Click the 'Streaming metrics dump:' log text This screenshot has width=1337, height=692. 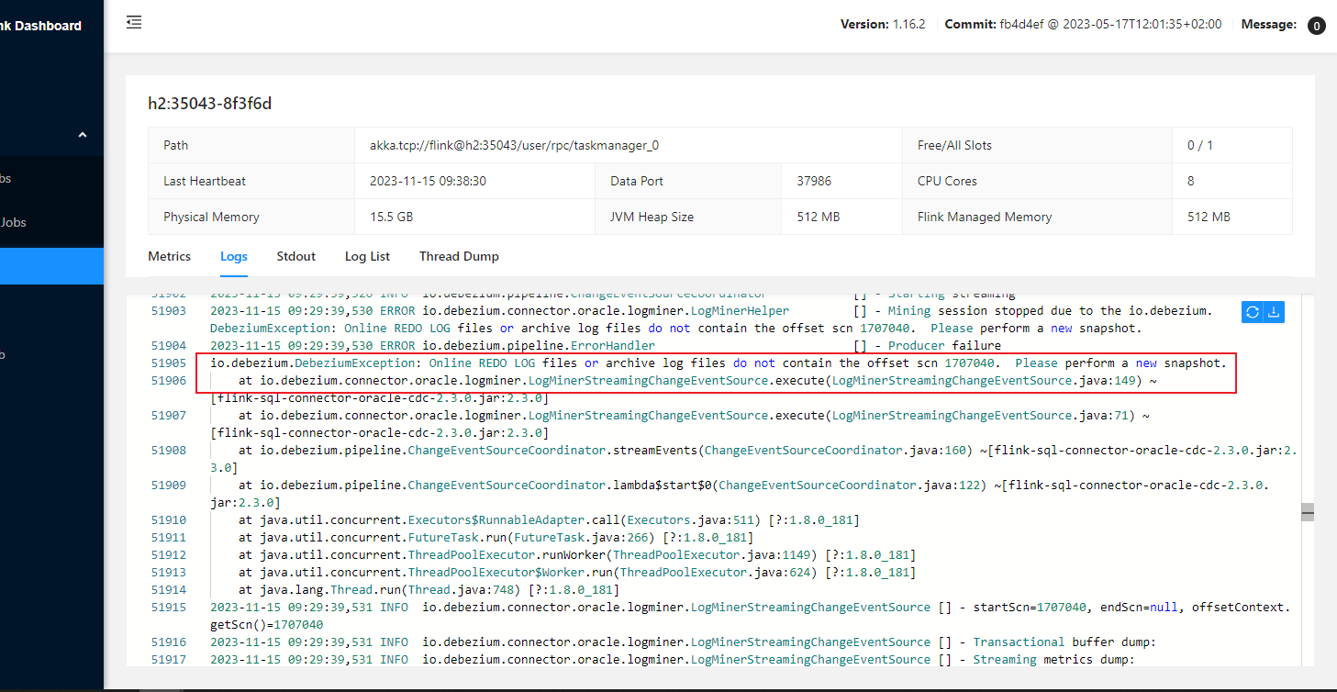pos(1053,660)
